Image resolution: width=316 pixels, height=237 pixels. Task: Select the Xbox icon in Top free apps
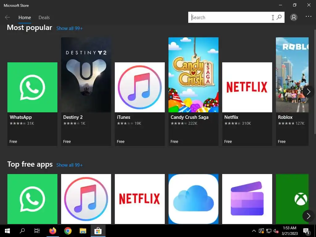[x=292, y=199]
